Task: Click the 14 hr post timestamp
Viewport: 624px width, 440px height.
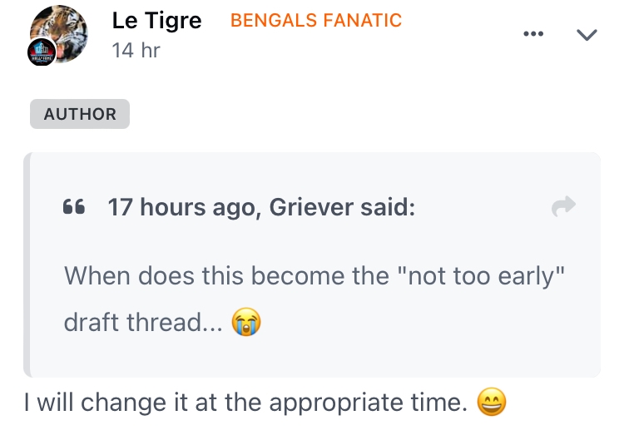Action: pos(136,50)
